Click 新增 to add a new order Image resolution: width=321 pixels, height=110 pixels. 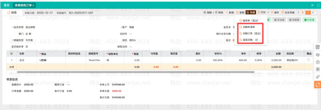(230, 12)
